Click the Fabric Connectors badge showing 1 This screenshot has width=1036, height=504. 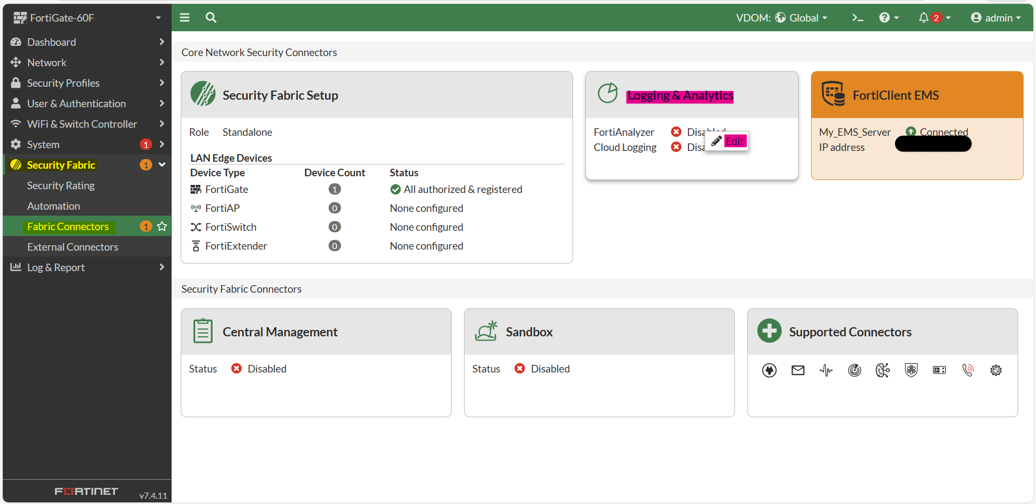(146, 226)
